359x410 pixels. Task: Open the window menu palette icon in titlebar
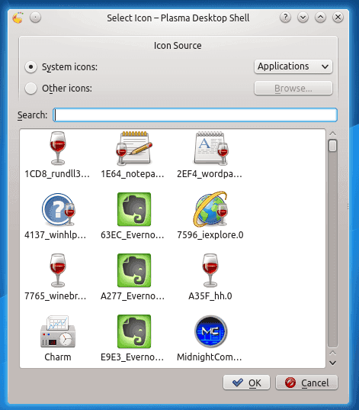coord(18,18)
